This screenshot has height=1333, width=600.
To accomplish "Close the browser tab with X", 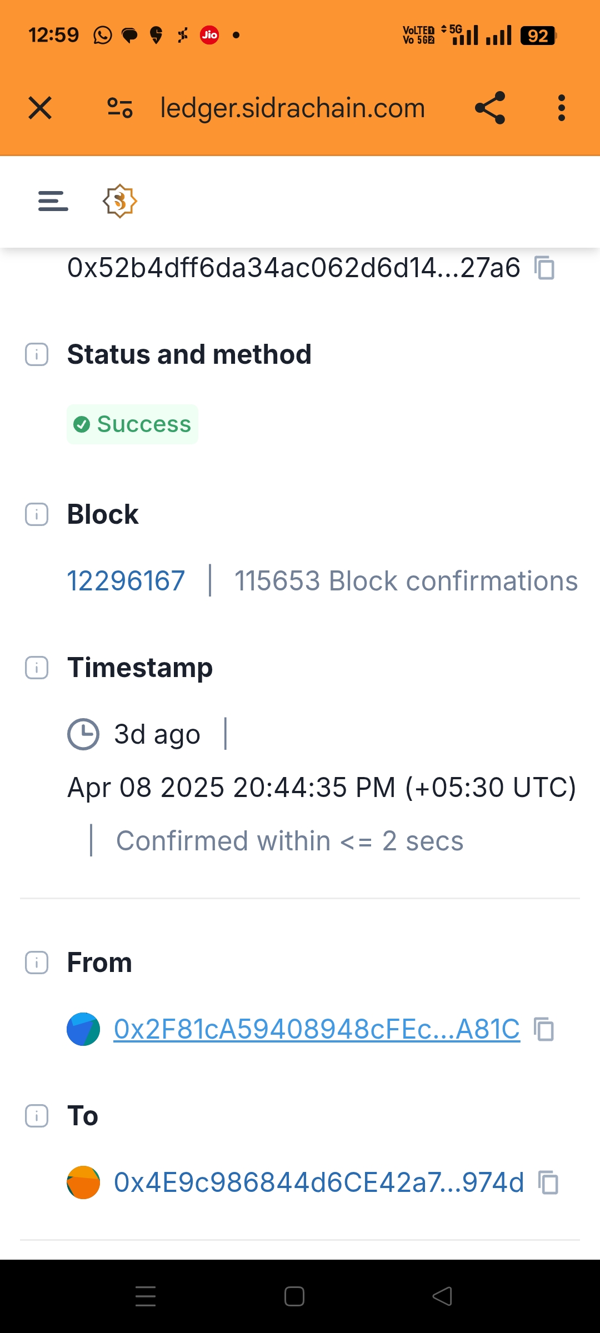I will point(40,108).
